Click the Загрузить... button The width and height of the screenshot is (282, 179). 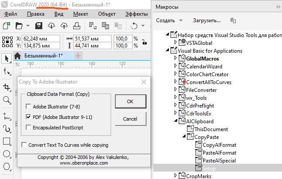tap(207, 20)
